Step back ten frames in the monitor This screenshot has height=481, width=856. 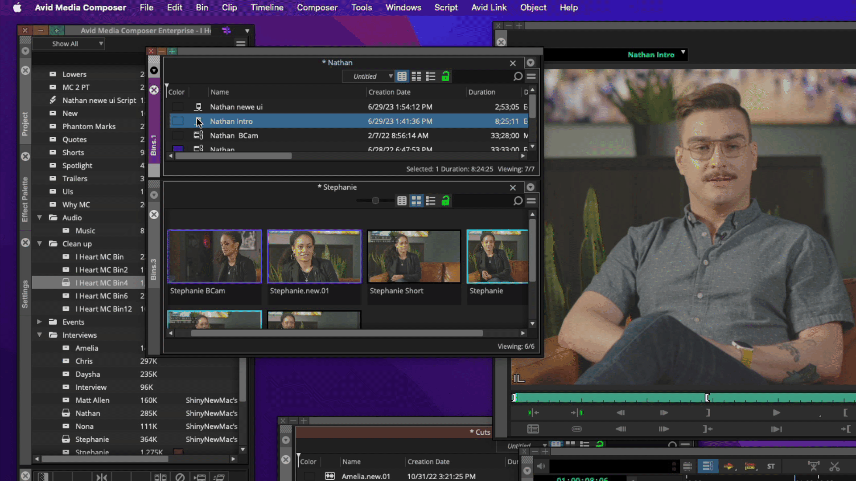click(x=621, y=429)
